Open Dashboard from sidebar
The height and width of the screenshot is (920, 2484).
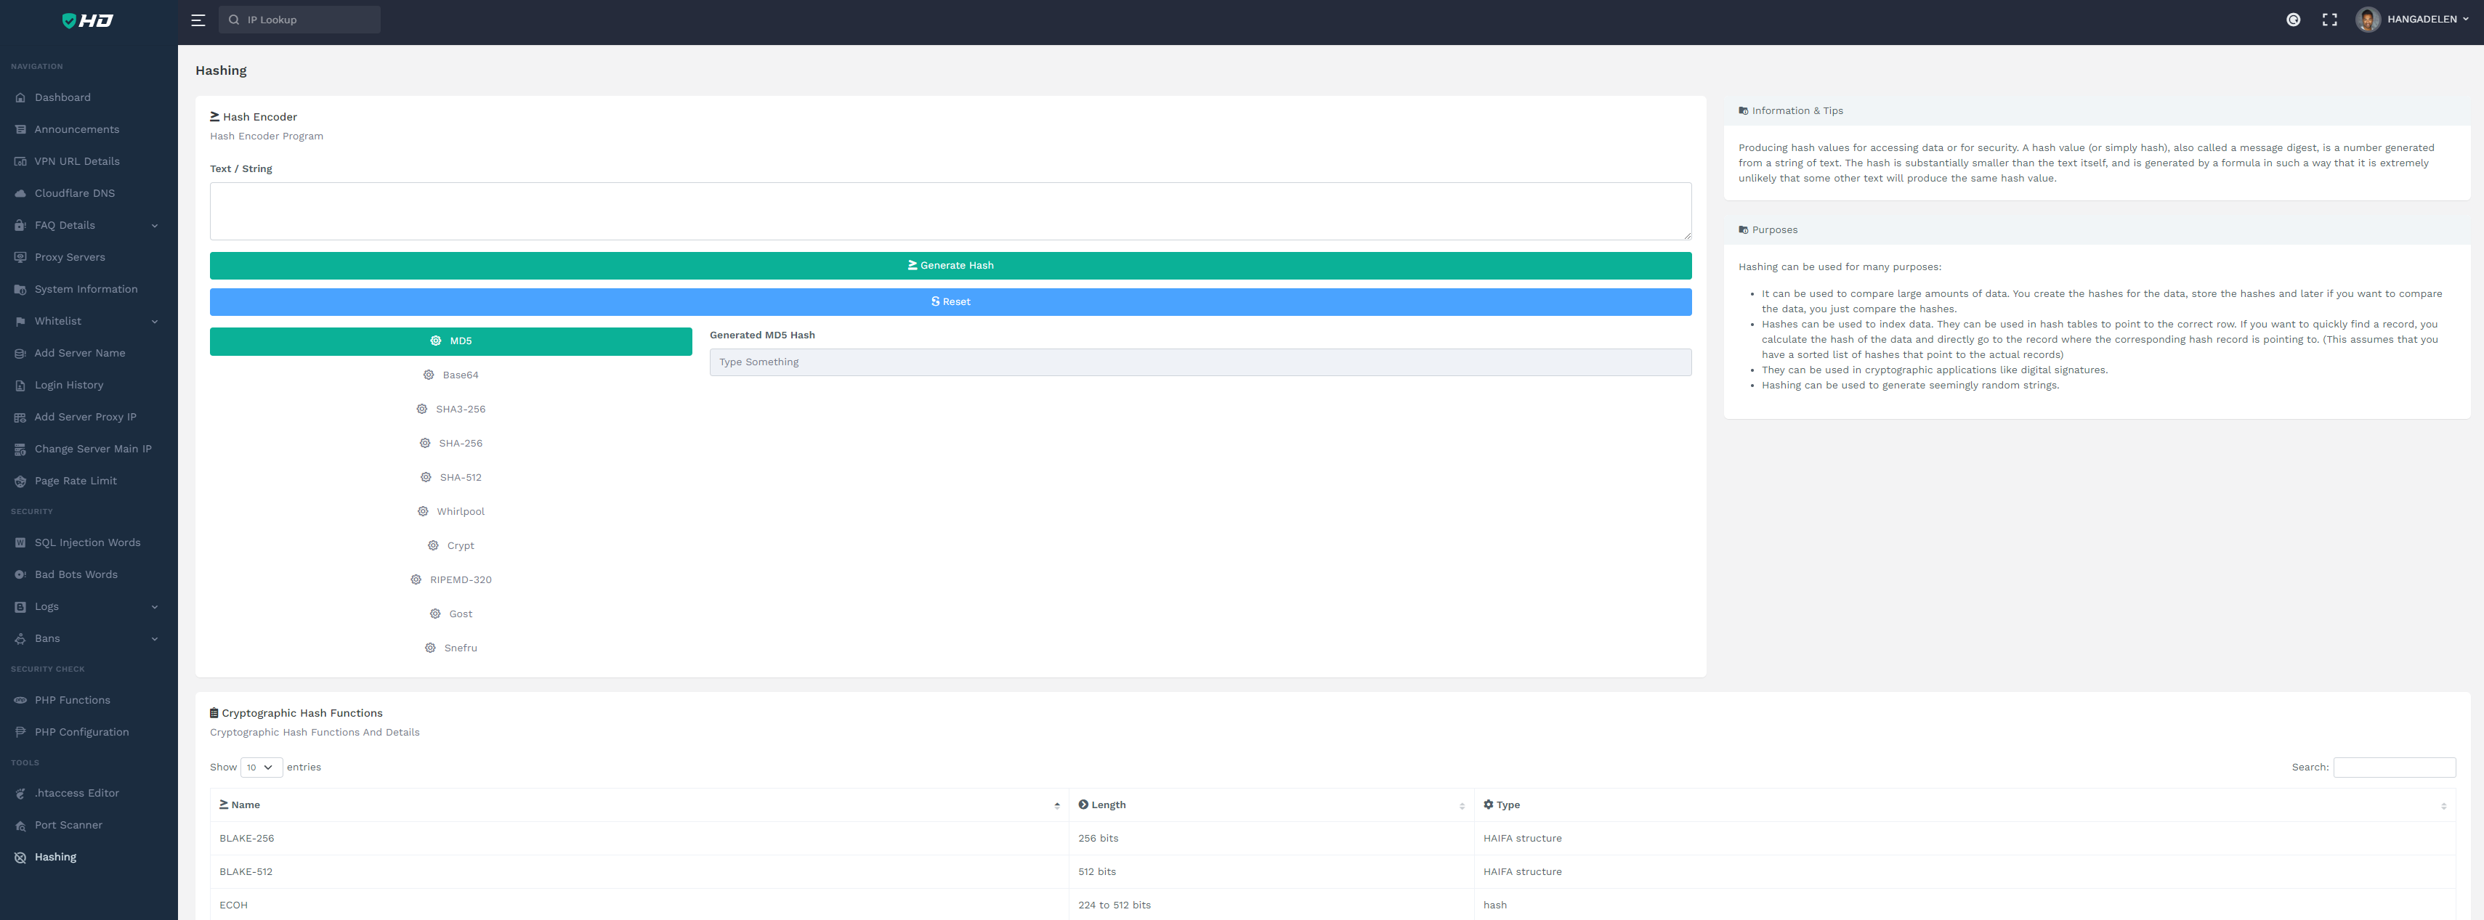62,97
